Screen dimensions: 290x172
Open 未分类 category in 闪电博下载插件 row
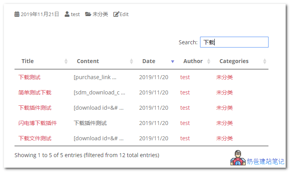point(224,123)
